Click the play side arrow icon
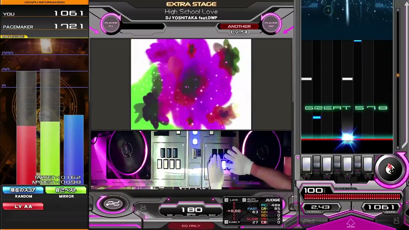 coord(351,223)
